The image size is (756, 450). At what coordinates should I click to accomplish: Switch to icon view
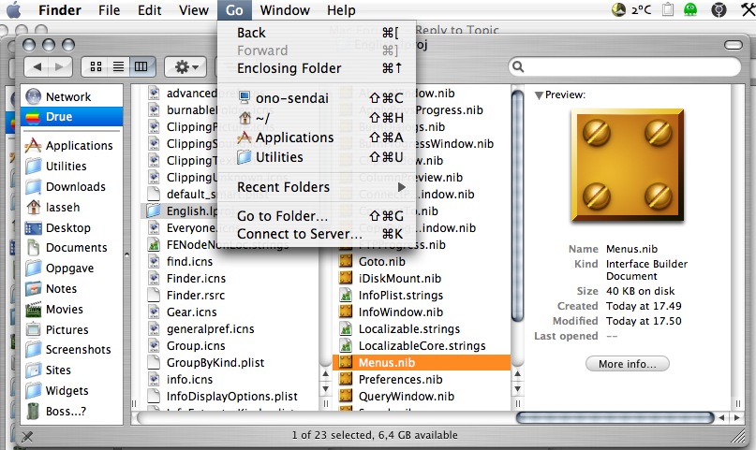coord(96,66)
